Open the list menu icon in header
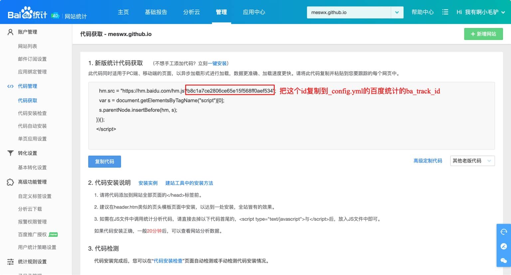The image size is (511, 275). 445,12
